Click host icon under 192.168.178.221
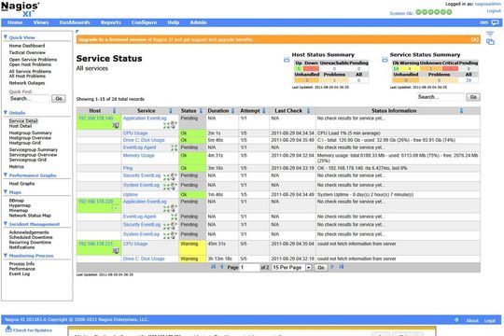The width and height of the screenshot is (504, 336). [116, 251]
